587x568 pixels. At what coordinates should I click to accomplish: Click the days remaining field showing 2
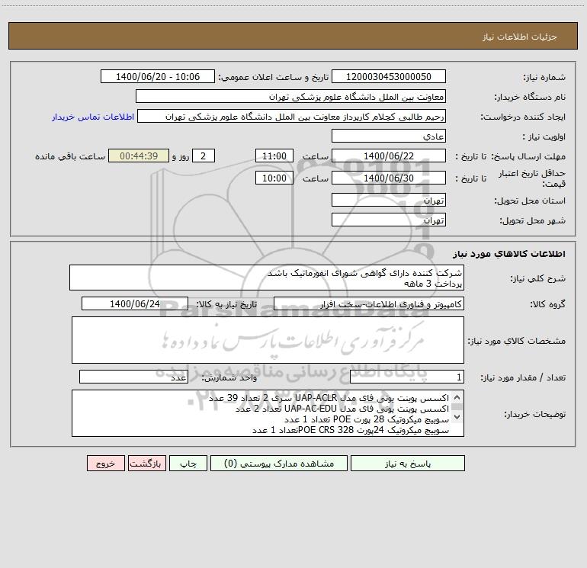tap(204, 156)
